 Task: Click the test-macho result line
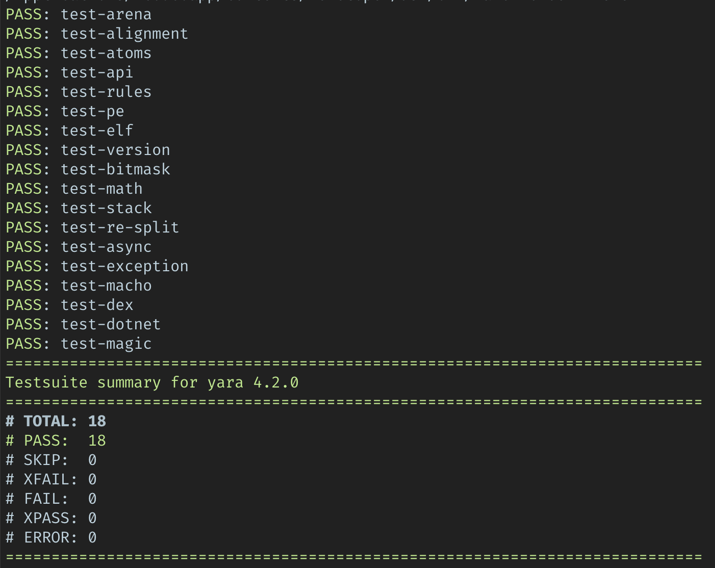79,286
